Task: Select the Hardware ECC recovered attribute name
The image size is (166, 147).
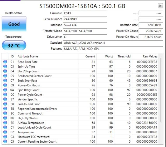Action: click(33, 137)
